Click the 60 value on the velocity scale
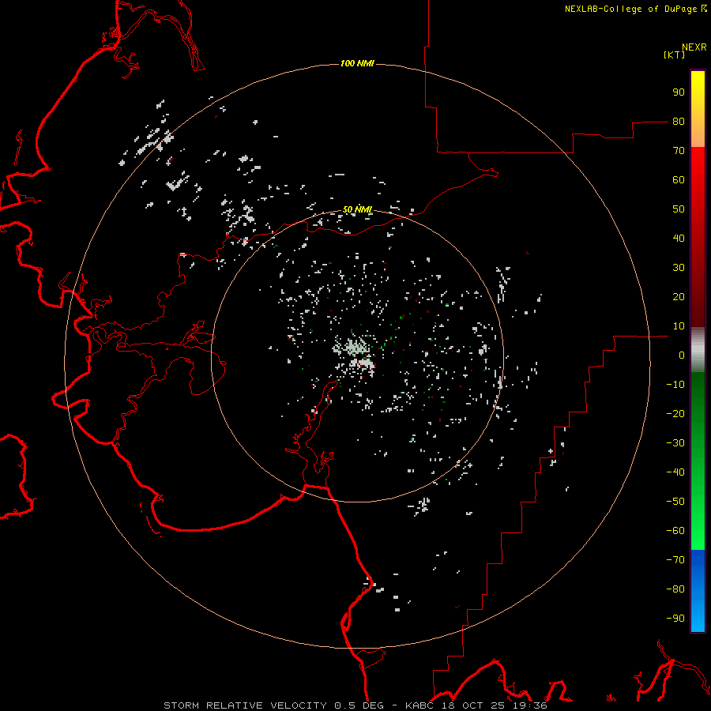 coord(679,180)
